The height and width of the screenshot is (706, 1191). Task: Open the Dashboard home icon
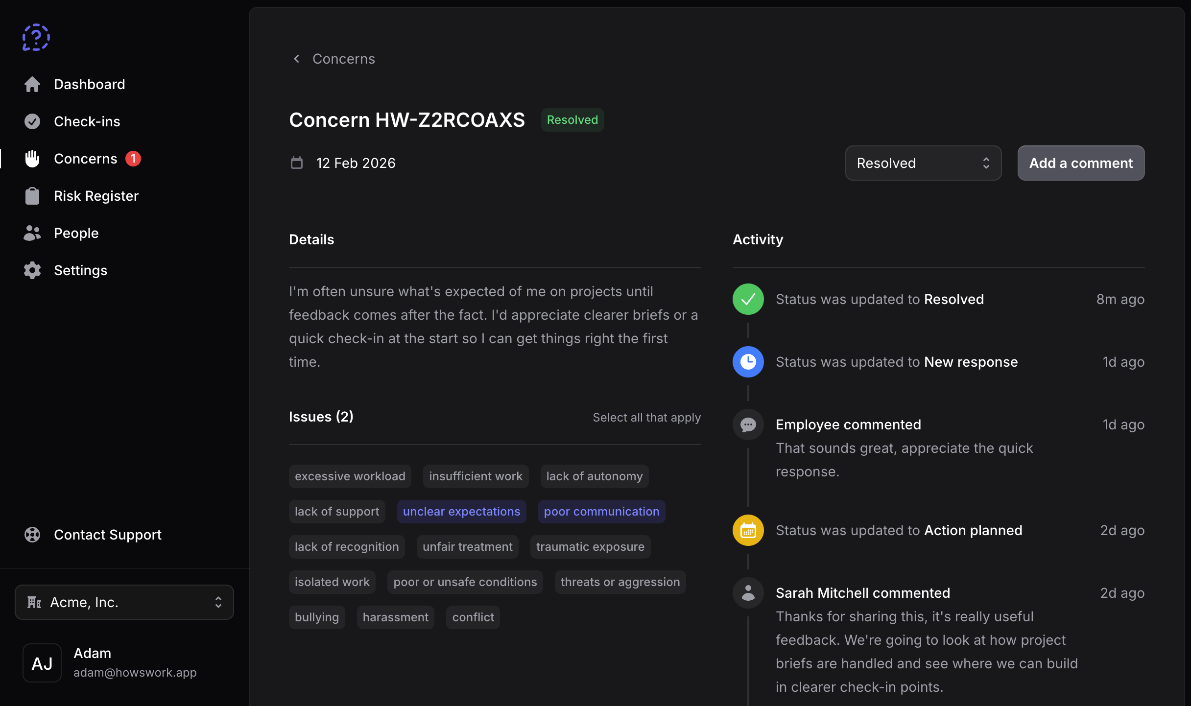tap(32, 84)
